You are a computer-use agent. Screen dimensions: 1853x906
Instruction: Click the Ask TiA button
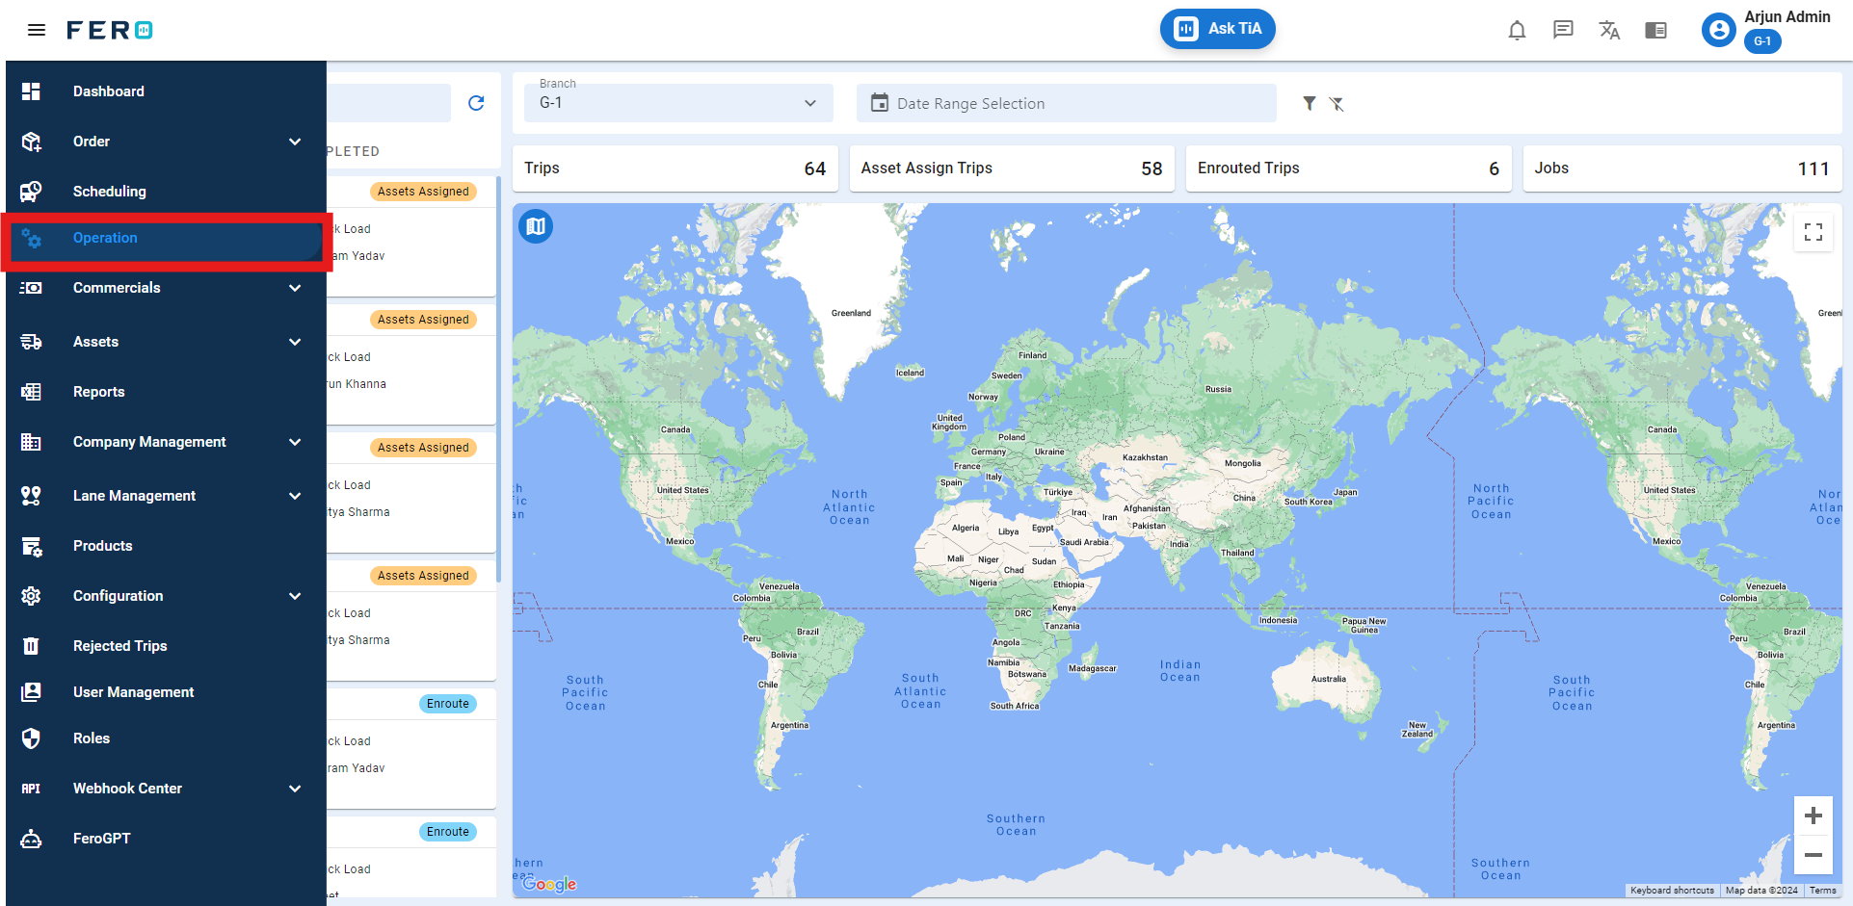(x=1217, y=29)
